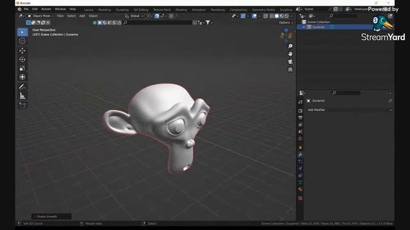
Task: Switch perspective/orthographic grid icon
Action: click(290, 70)
